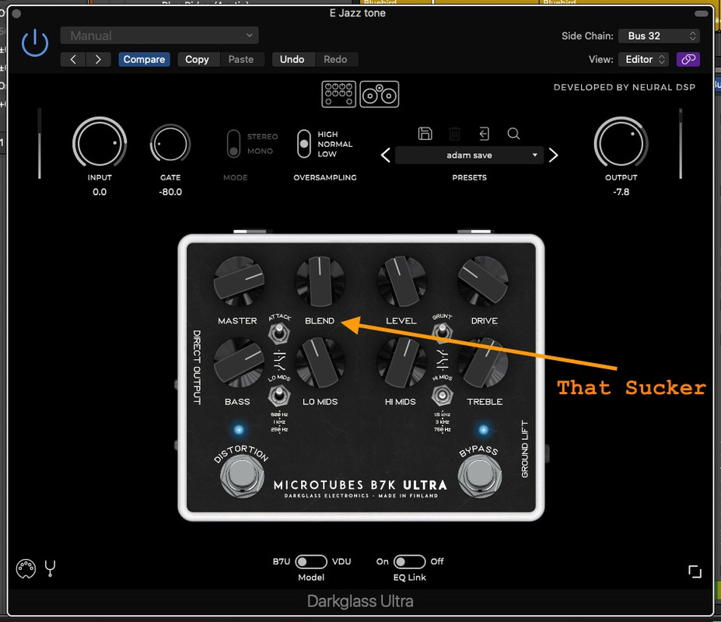Open MIDI mappings icon
721x622 pixels.
point(26,568)
